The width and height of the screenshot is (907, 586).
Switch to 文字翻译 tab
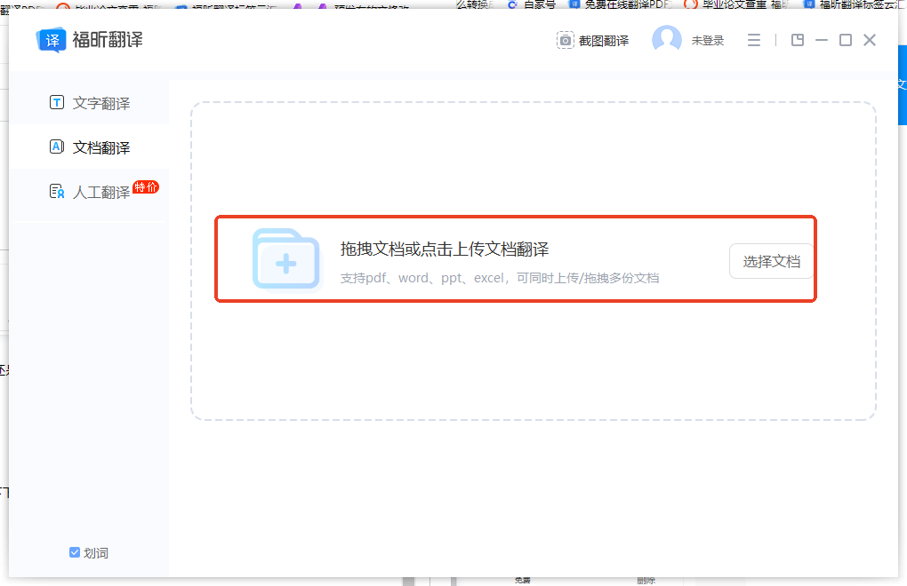tap(89, 103)
